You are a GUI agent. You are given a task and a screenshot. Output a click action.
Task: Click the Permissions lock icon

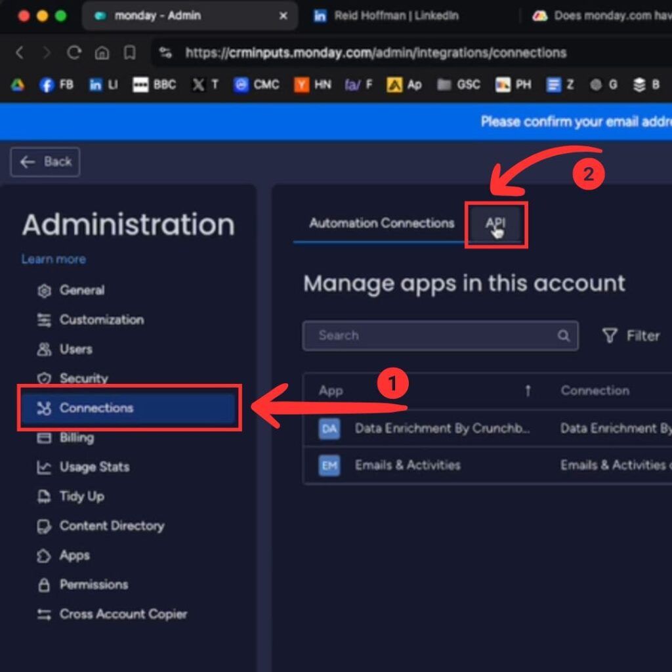pos(44,585)
